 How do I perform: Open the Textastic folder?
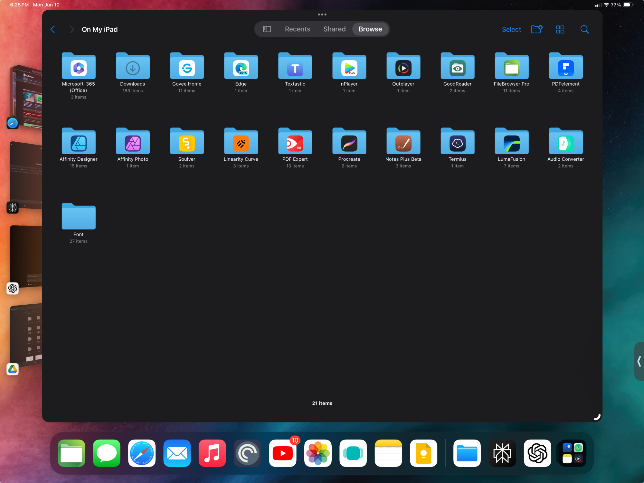295,66
